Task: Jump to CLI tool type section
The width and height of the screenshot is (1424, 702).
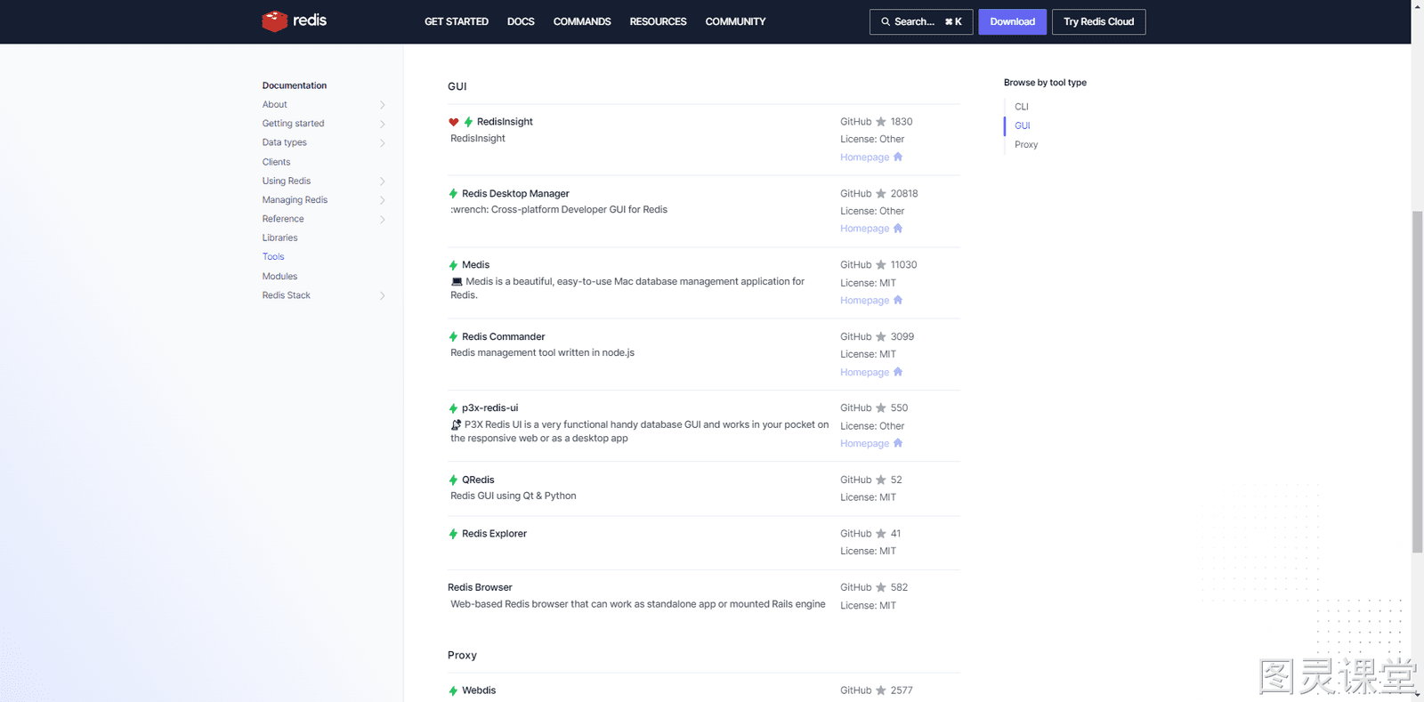Action: (1022, 107)
